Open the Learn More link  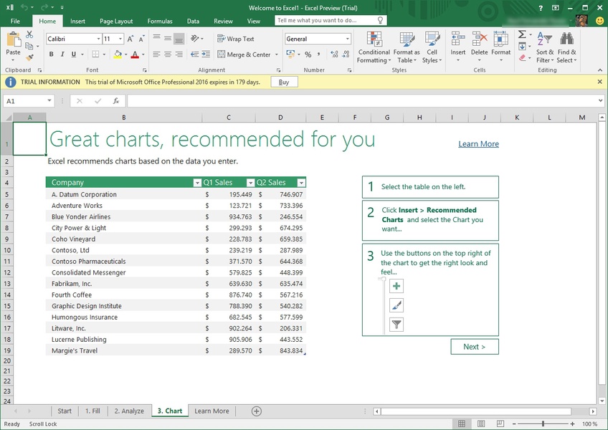tap(478, 144)
